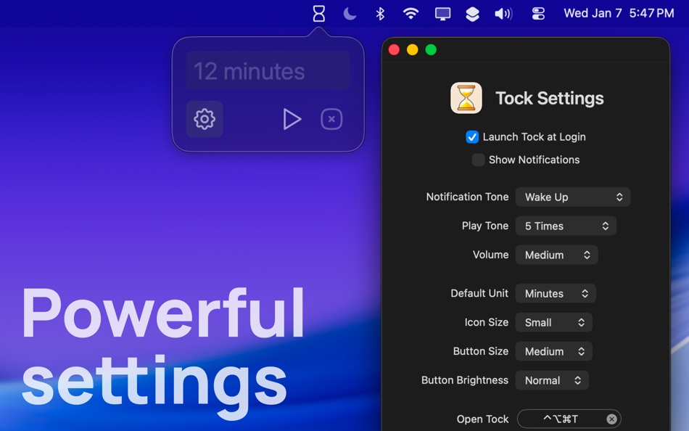
Task: Open the sound menu via the speaker icon
Action: click(x=503, y=12)
